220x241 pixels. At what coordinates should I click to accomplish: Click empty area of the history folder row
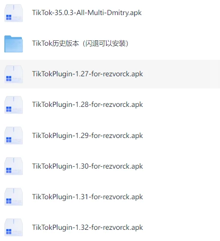174,44
